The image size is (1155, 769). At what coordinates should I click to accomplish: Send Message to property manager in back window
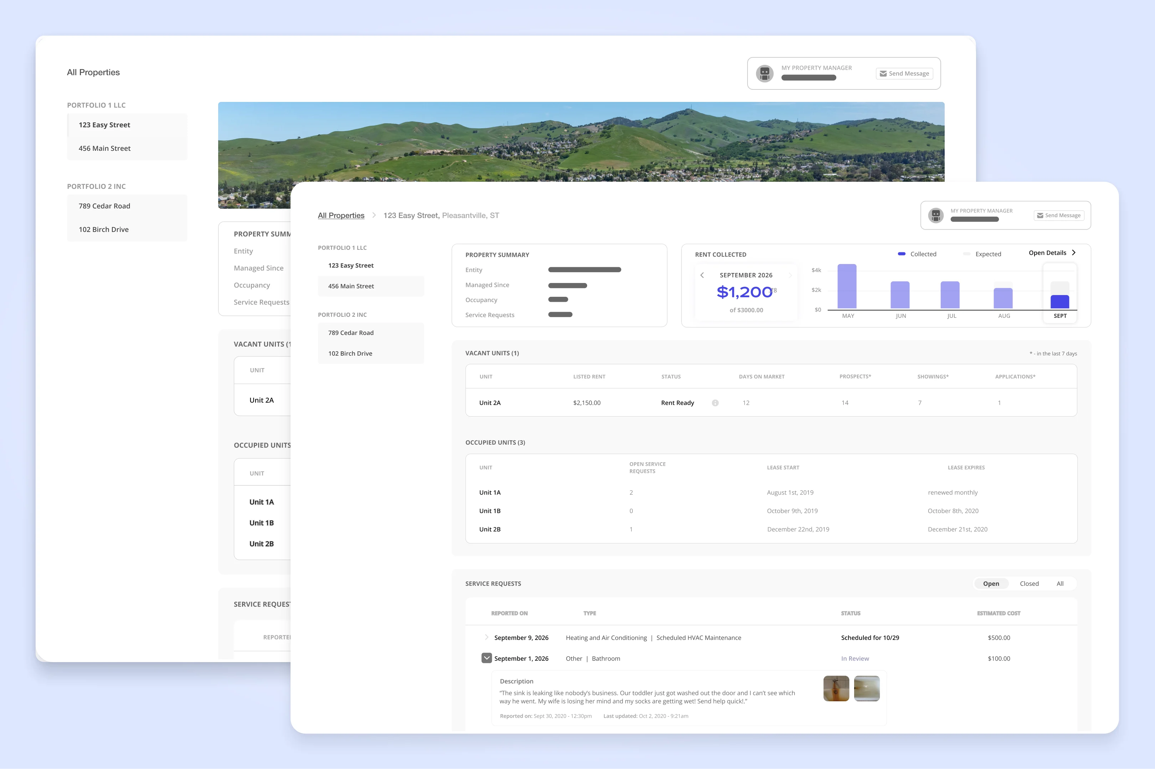(x=904, y=73)
